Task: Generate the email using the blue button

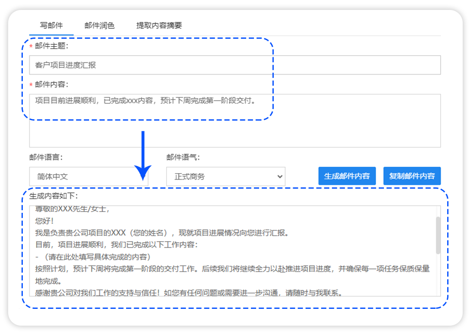Action: coord(347,176)
